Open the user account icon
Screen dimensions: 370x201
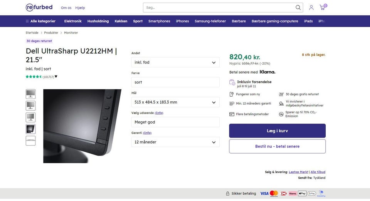tap(311, 8)
